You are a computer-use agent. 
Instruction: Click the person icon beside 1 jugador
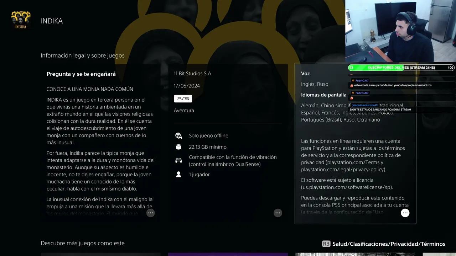point(178,174)
